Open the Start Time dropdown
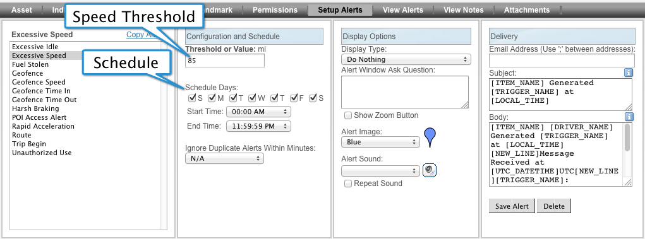 coord(259,112)
